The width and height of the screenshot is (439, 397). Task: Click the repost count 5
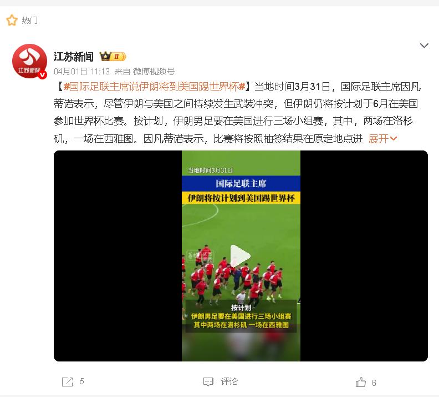[x=81, y=381]
